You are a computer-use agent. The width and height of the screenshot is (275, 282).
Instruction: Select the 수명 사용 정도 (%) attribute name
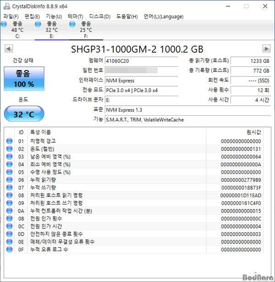tap(50, 172)
